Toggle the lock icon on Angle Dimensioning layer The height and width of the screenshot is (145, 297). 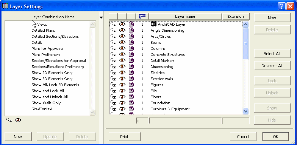coord(114,30)
